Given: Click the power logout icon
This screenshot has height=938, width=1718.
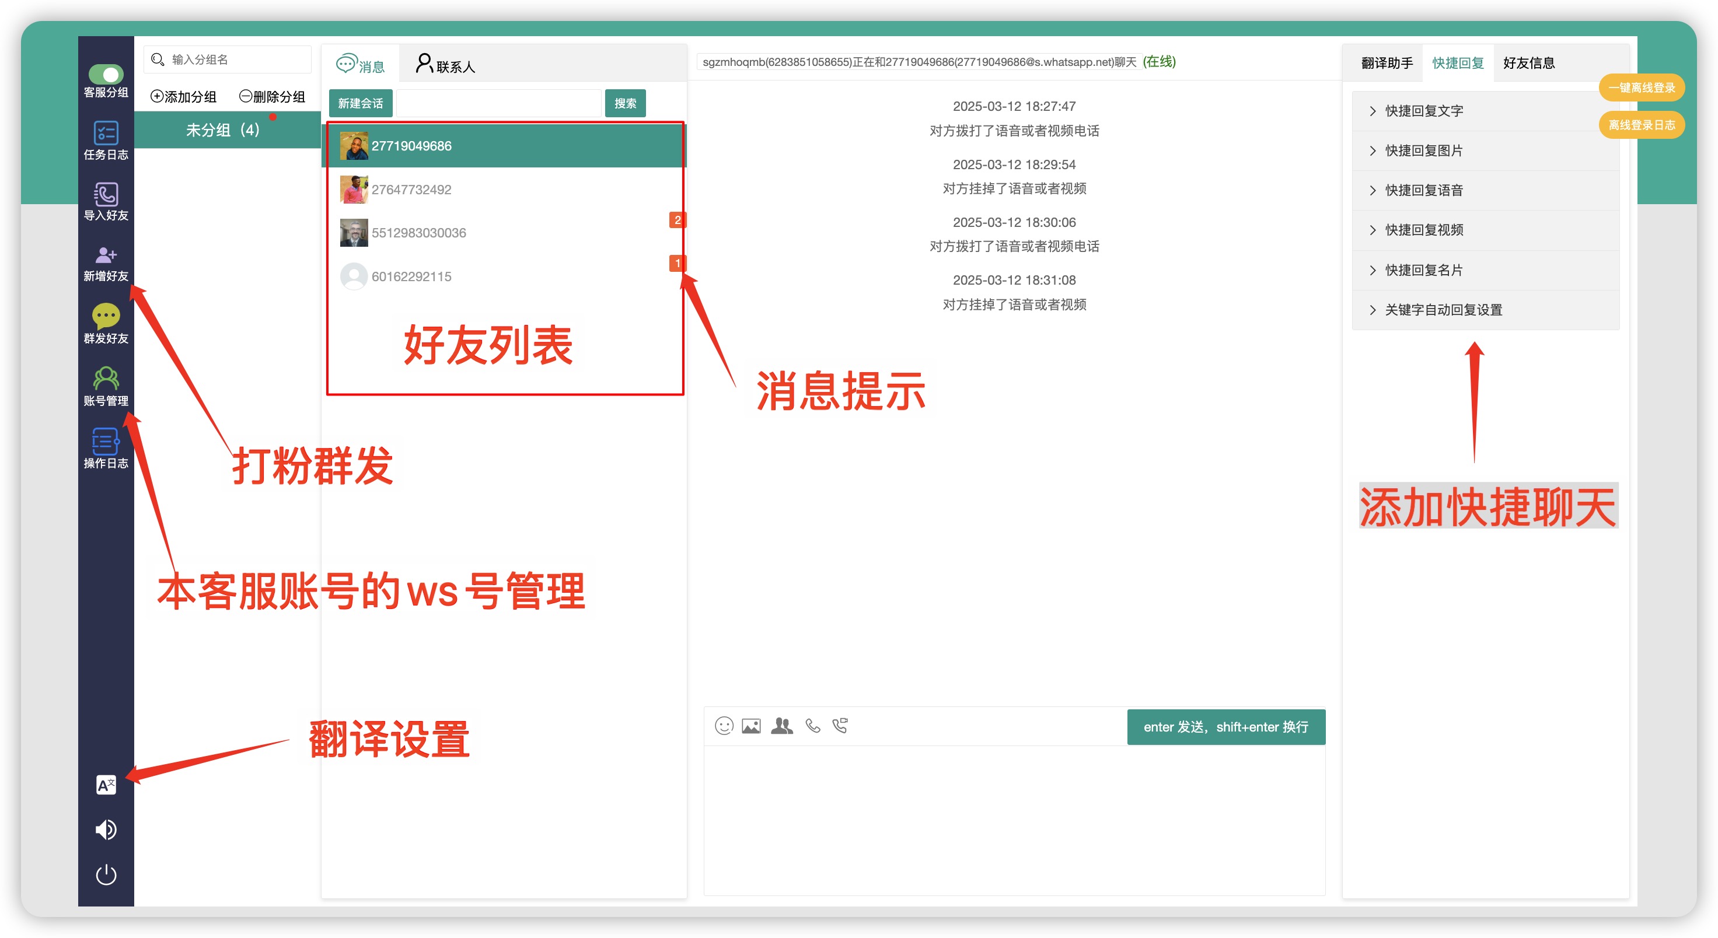Looking at the screenshot, I should click(x=106, y=874).
